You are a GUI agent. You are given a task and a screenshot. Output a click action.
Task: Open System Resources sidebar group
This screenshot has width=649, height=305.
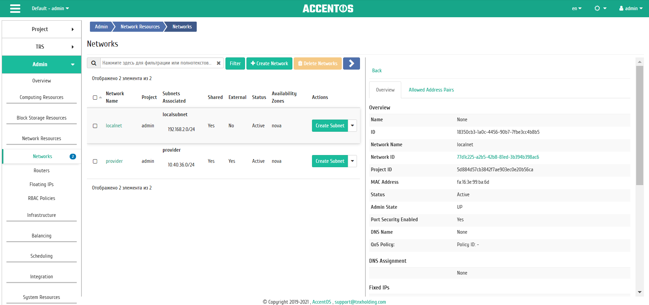(x=42, y=297)
